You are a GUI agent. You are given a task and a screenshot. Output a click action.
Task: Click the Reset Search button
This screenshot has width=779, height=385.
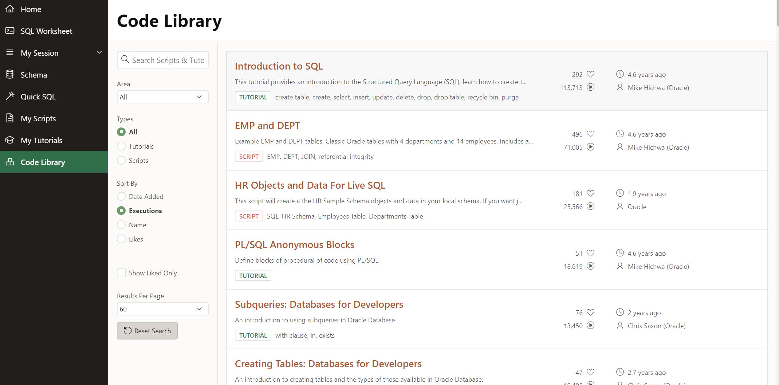click(x=147, y=331)
